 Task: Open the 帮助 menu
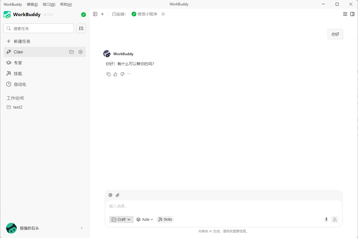(x=66, y=4)
